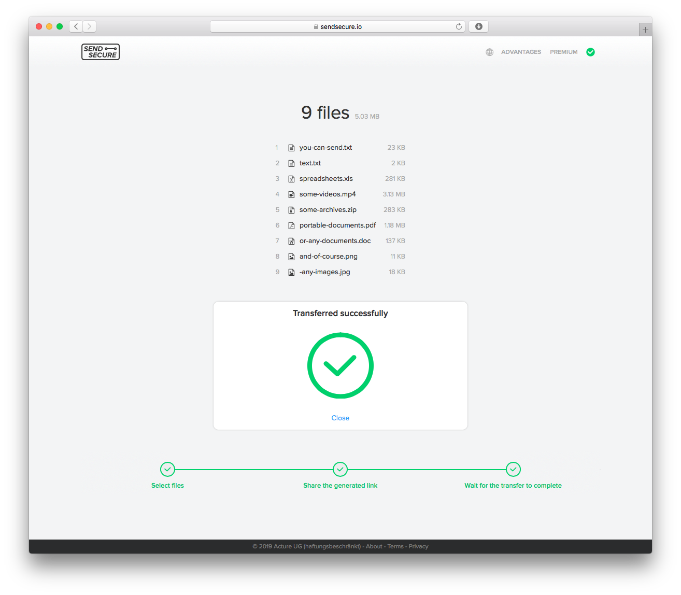Click the you-can-send.txt file icon
The width and height of the screenshot is (681, 595).
291,147
